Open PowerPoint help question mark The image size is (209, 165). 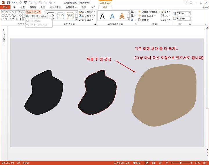[186, 3]
